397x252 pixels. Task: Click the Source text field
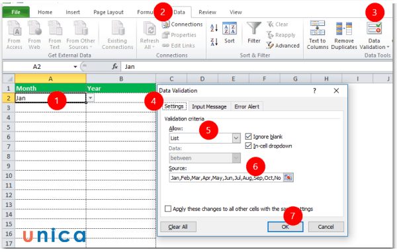point(226,178)
